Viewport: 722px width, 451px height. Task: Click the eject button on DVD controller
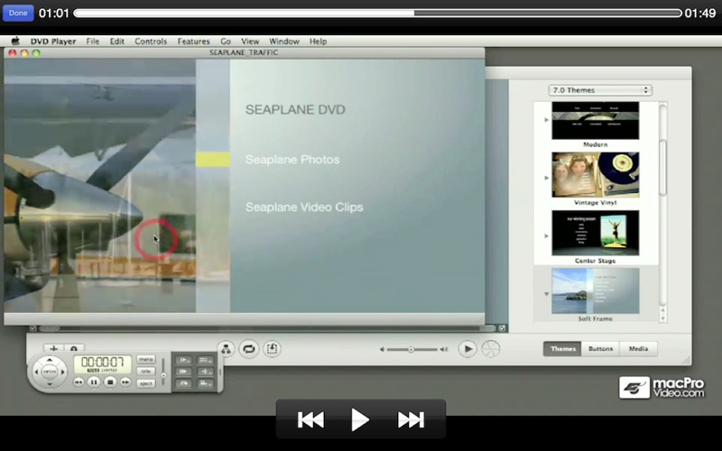point(146,383)
